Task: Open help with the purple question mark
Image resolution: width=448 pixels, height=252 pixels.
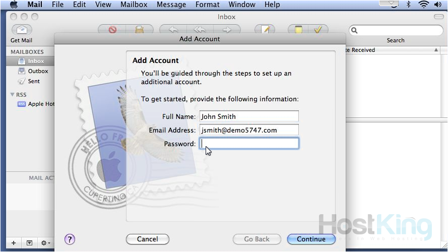Action: click(x=70, y=239)
